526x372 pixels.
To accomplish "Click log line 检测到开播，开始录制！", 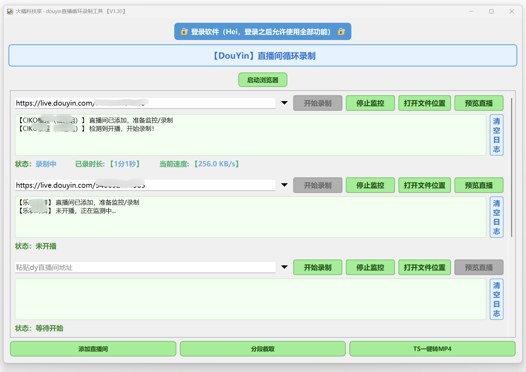I will tap(121, 129).
